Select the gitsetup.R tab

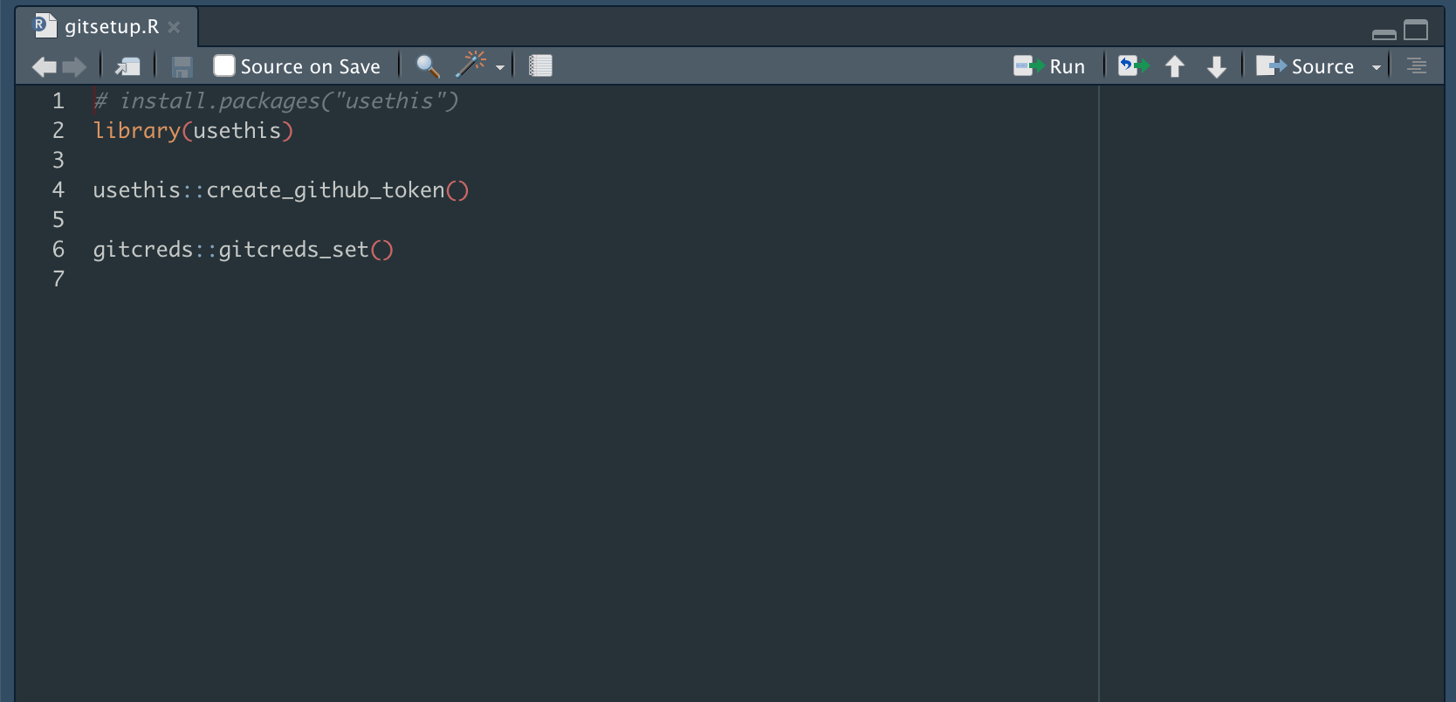click(x=111, y=27)
